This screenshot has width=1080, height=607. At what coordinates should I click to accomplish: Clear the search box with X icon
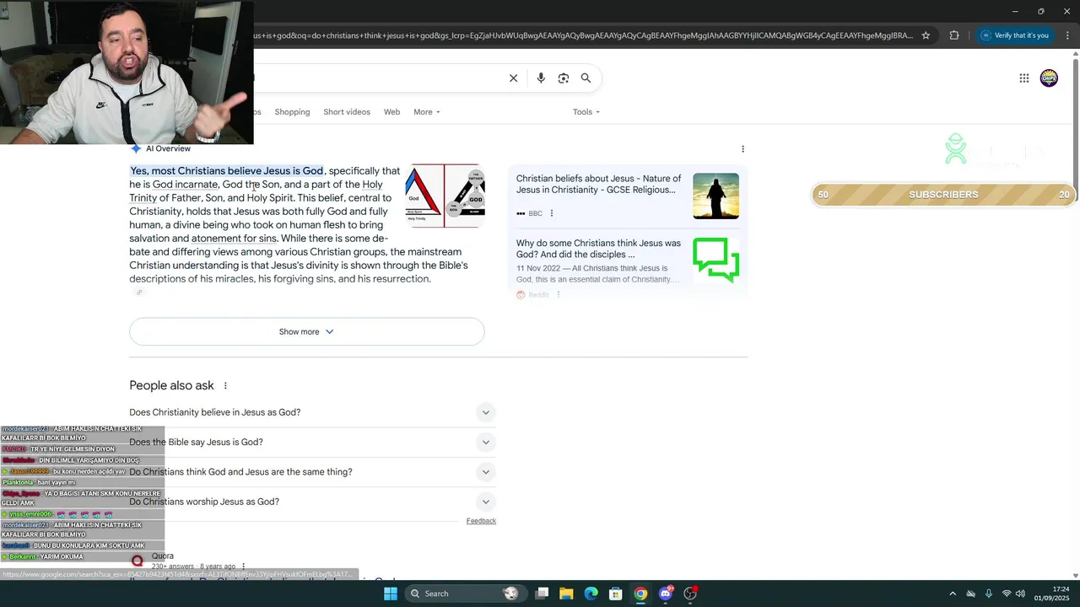513,78
